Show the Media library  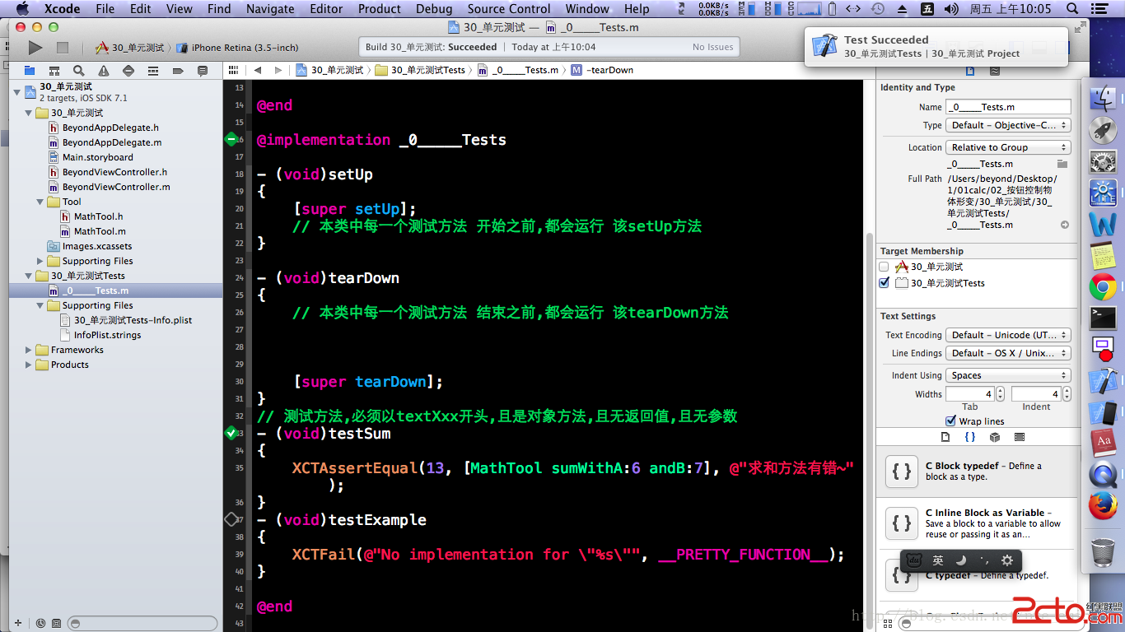pos(1020,437)
